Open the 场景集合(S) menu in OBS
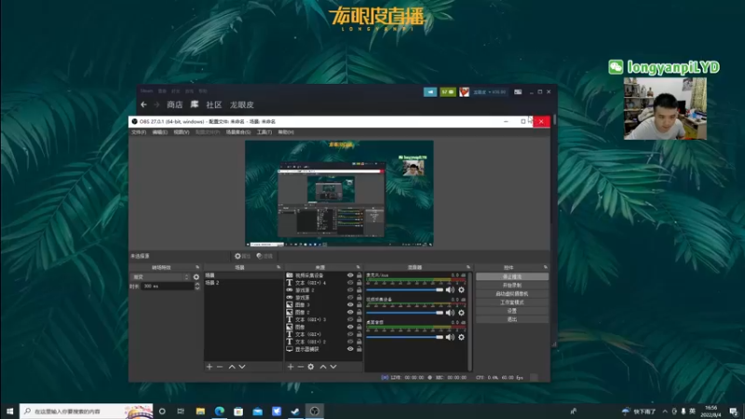 point(238,132)
